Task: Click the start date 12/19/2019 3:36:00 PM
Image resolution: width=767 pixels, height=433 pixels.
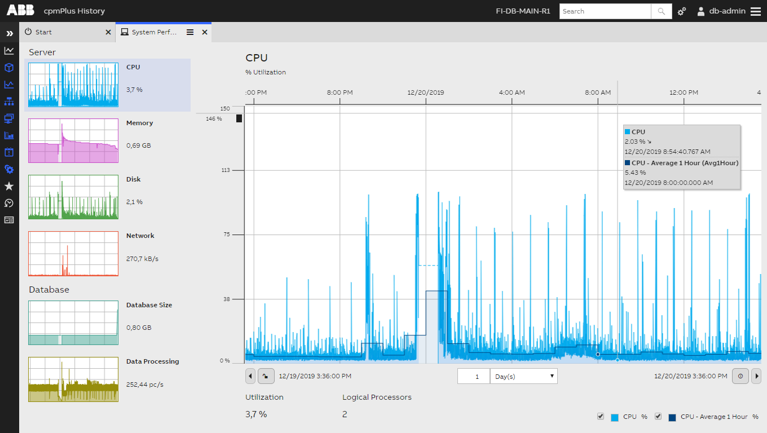Action: (x=315, y=376)
